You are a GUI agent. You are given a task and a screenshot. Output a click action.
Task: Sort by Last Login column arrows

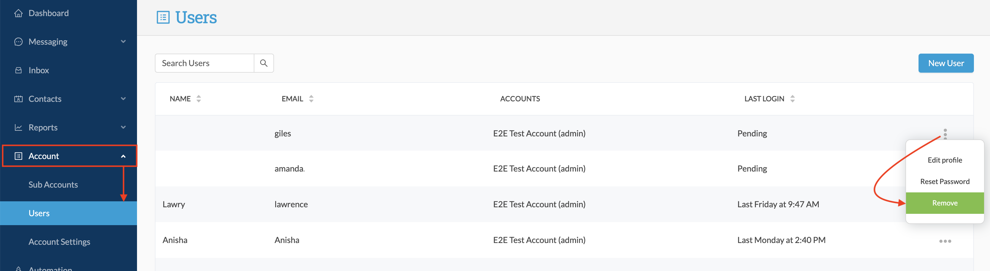(793, 99)
